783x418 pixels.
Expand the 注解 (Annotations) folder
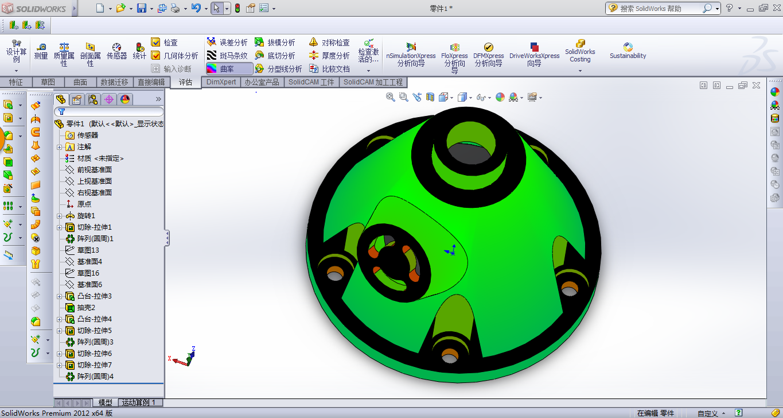coord(59,147)
